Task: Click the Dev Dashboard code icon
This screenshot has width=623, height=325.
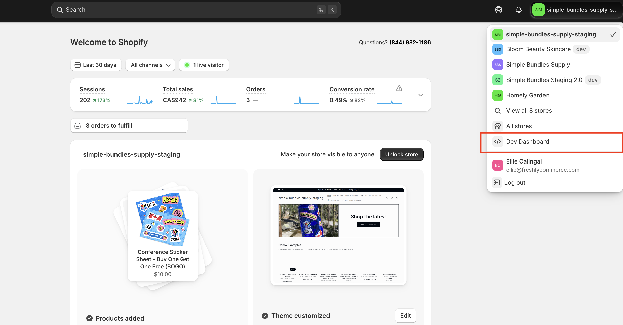Action: click(x=498, y=142)
